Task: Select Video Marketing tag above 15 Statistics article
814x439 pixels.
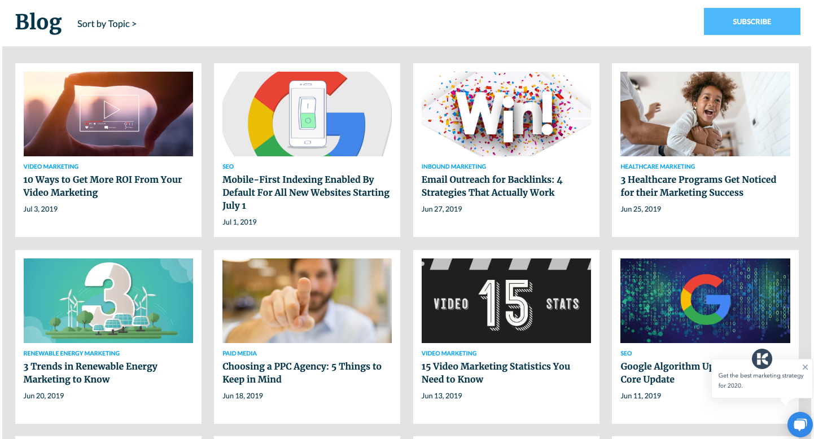Action: (449, 353)
